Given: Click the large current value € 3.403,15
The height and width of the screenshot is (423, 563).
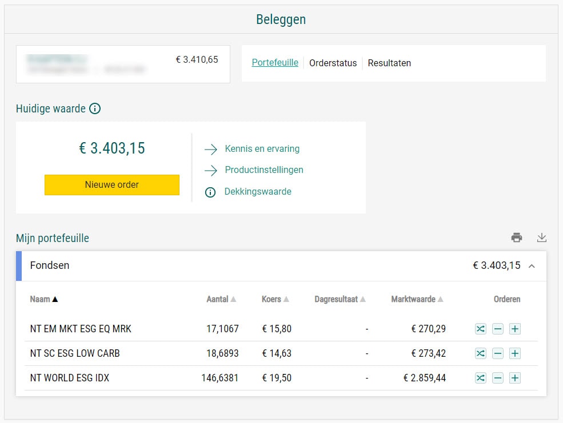Looking at the screenshot, I should click(112, 148).
